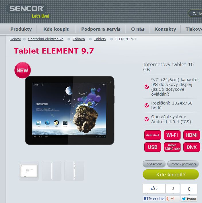Click the green Kde koupit? button
The image size is (202, 203).
coord(171,175)
